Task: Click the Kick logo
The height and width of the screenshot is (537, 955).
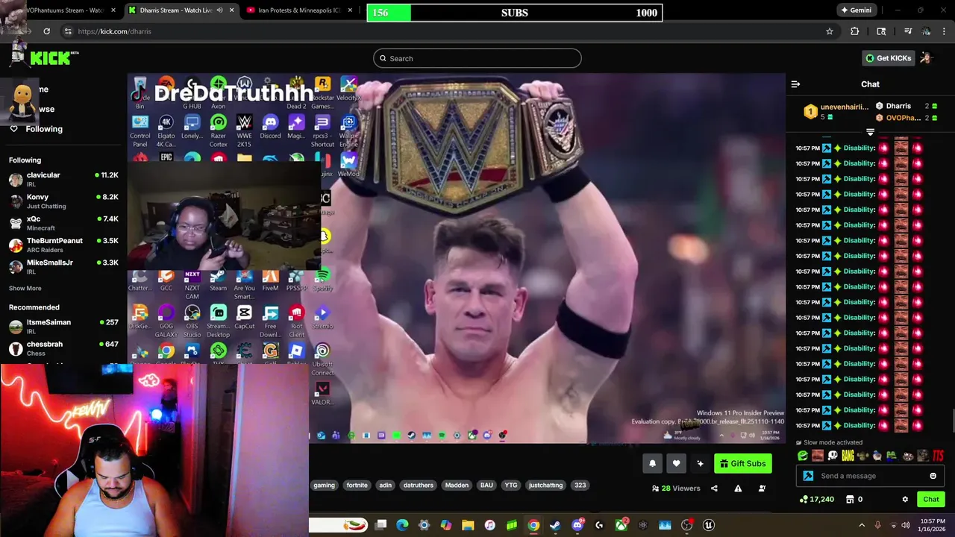Action: click(54, 58)
